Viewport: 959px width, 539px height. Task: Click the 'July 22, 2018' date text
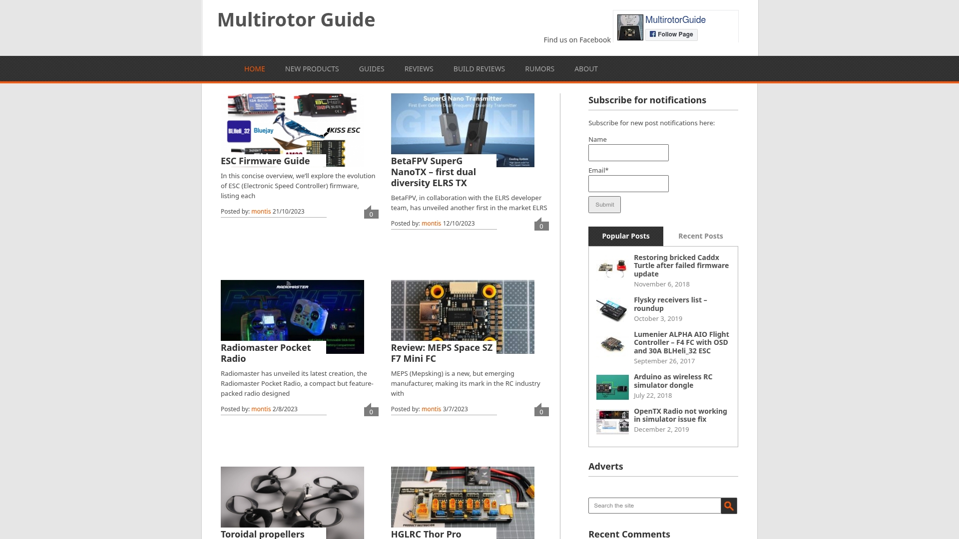click(653, 396)
